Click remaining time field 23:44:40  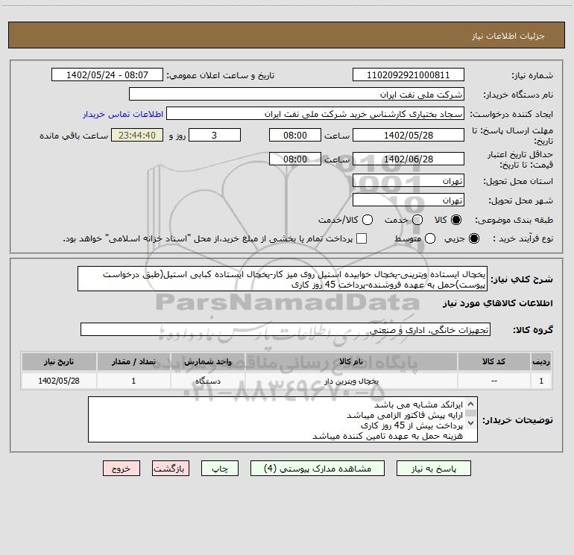(x=137, y=135)
